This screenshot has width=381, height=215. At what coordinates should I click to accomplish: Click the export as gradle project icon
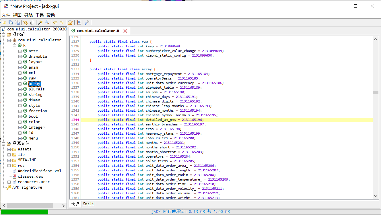pyautogui.click(x=17, y=22)
